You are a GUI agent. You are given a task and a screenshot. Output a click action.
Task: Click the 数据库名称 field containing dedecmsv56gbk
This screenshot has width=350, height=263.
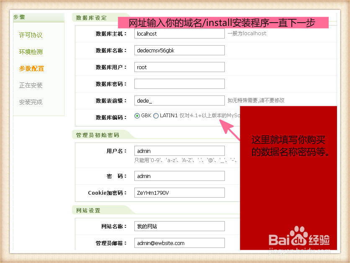(x=180, y=50)
